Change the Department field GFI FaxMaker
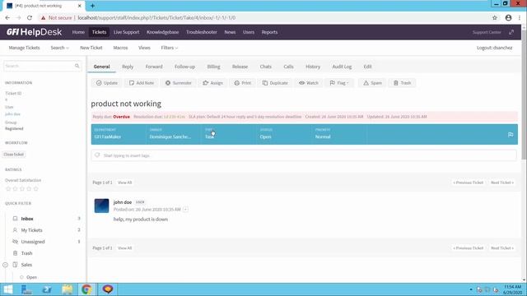The image size is (527, 296). tap(119, 134)
